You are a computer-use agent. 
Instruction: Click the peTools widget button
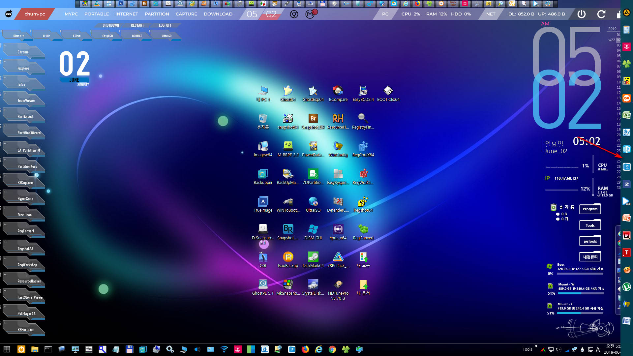click(590, 241)
